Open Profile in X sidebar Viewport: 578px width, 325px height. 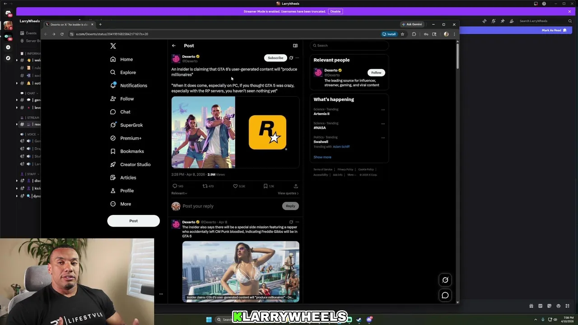[x=122, y=190]
